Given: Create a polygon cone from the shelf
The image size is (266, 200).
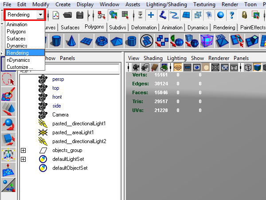Looking at the screenshot, I should pyautogui.click(x=71, y=41).
